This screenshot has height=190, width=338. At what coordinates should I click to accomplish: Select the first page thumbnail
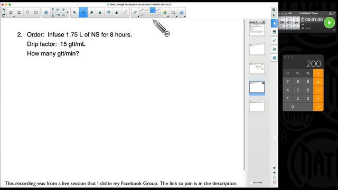click(x=257, y=30)
